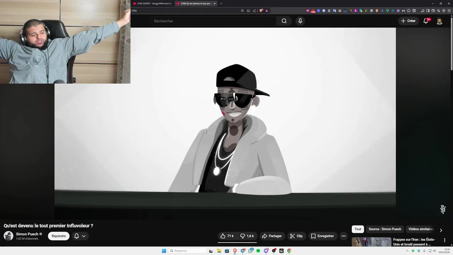Open the three-dot more actions menu

point(343,236)
